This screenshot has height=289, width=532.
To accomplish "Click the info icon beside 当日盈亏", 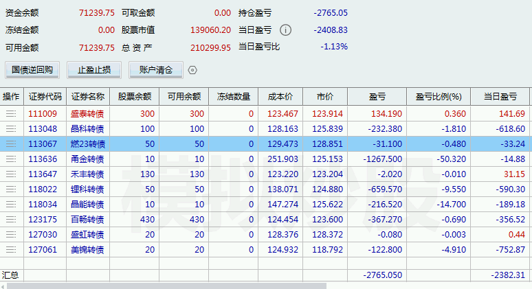I will (x=285, y=30).
